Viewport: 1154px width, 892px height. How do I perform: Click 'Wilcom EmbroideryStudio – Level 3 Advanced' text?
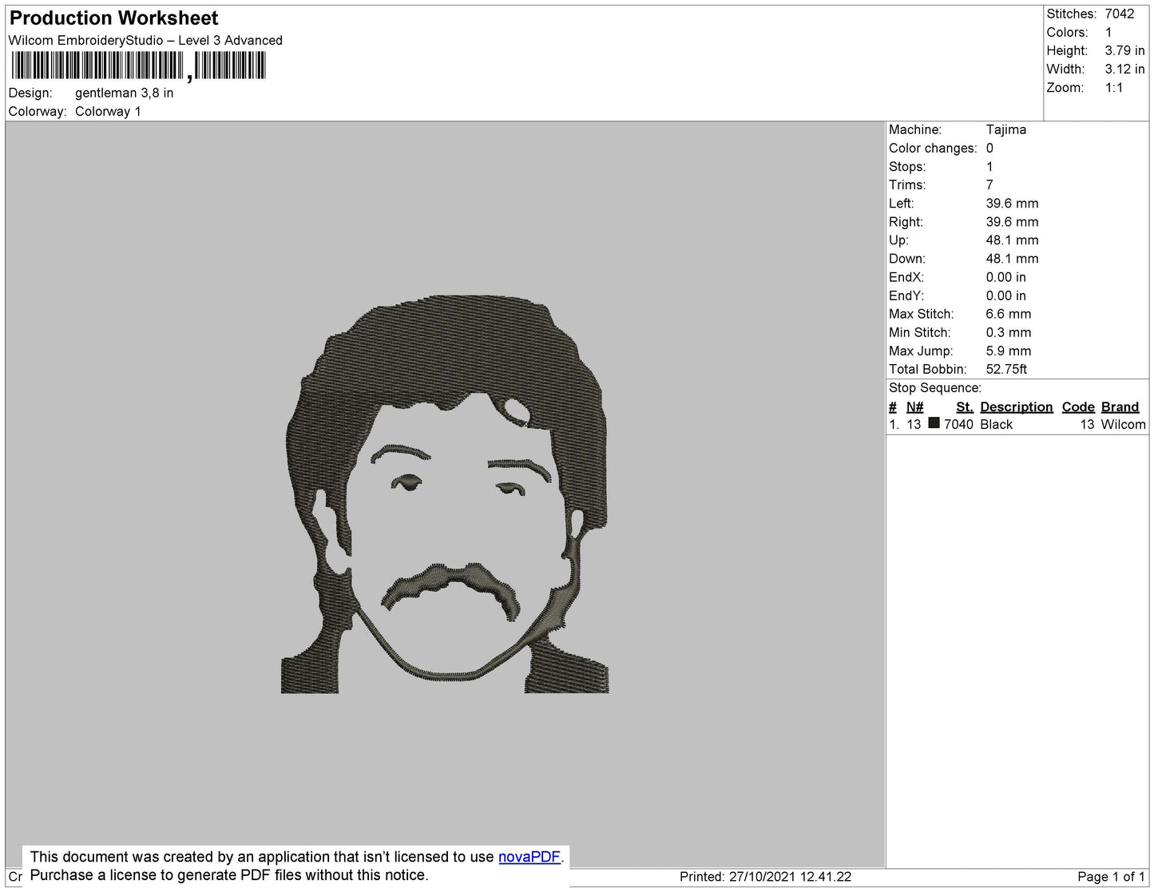145,40
